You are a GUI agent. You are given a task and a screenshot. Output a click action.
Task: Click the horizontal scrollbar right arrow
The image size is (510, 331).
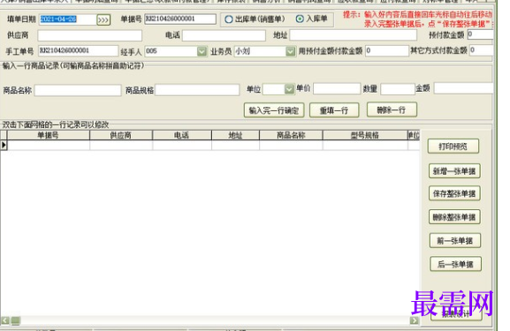tap(414, 321)
